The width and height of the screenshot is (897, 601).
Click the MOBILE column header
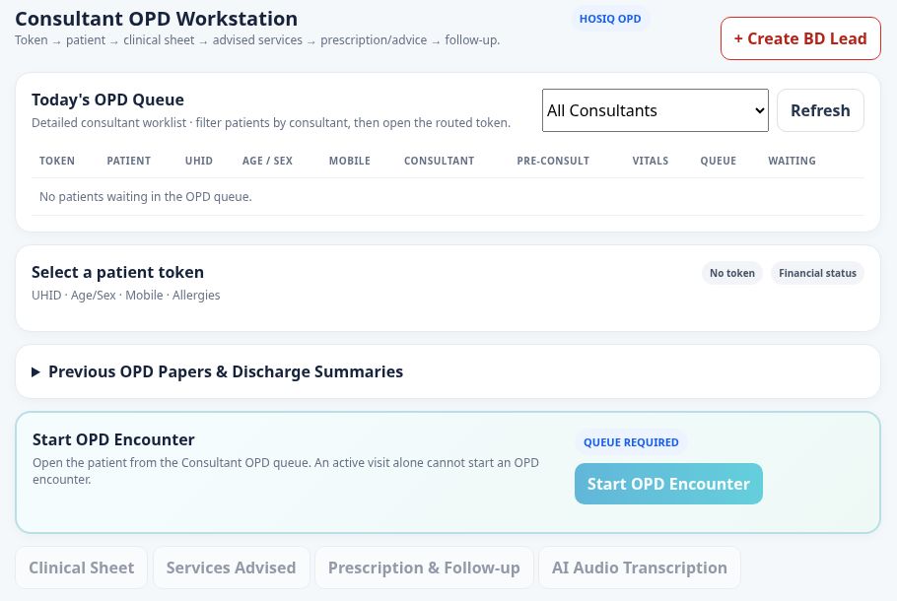(x=350, y=161)
